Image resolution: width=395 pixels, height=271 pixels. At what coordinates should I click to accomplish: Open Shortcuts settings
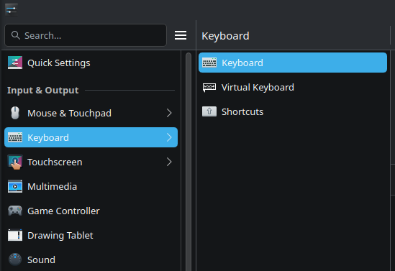[x=293, y=111]
